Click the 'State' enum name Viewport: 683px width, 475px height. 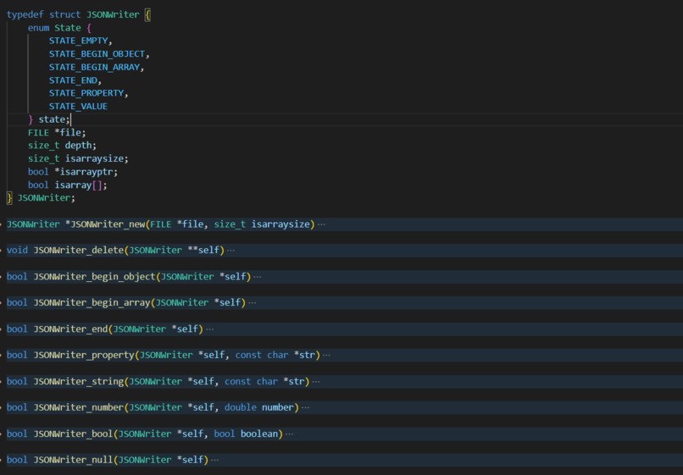pyautogui.click(x=68, y=27)
